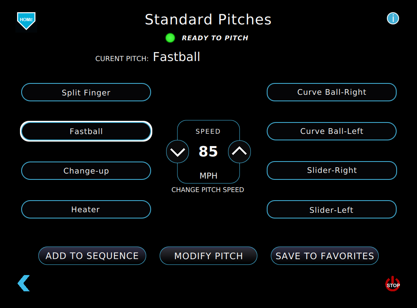
Task: Select Curve Ball-Left
Action: (x=331, y=131)
